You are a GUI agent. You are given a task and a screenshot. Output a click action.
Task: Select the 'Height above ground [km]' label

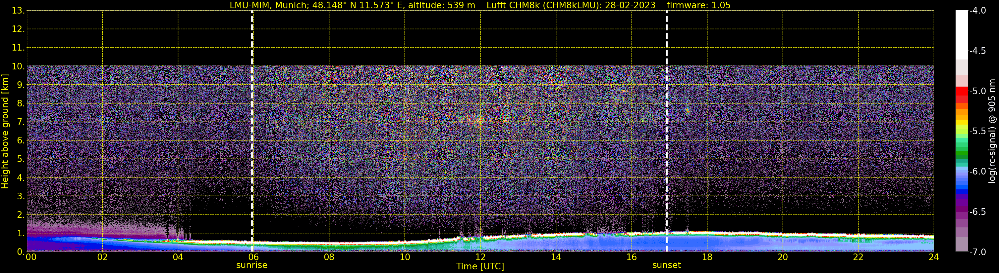click(x=5, y=132)
